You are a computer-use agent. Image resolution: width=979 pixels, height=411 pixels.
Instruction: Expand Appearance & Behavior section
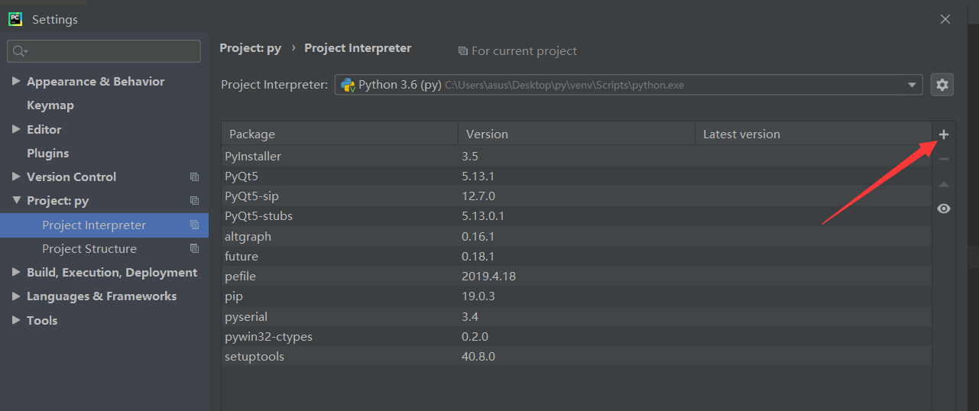click(x=16, y=81)
